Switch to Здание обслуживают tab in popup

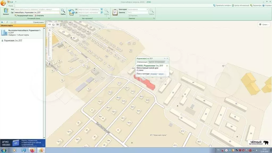click(x=157, y=62)
